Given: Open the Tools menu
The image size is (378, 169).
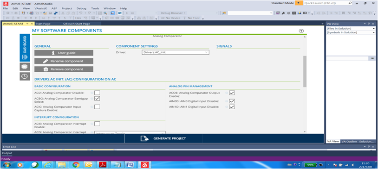Looking at the screenshot, I should coord(95,8).
